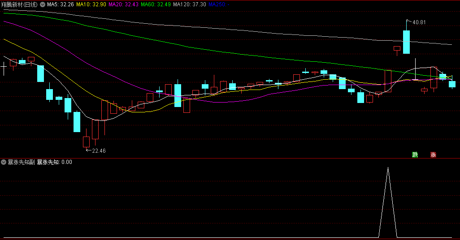Click the 22.46 low price label
This screenshot has height=240, width=460.
(x=99, y=150)
